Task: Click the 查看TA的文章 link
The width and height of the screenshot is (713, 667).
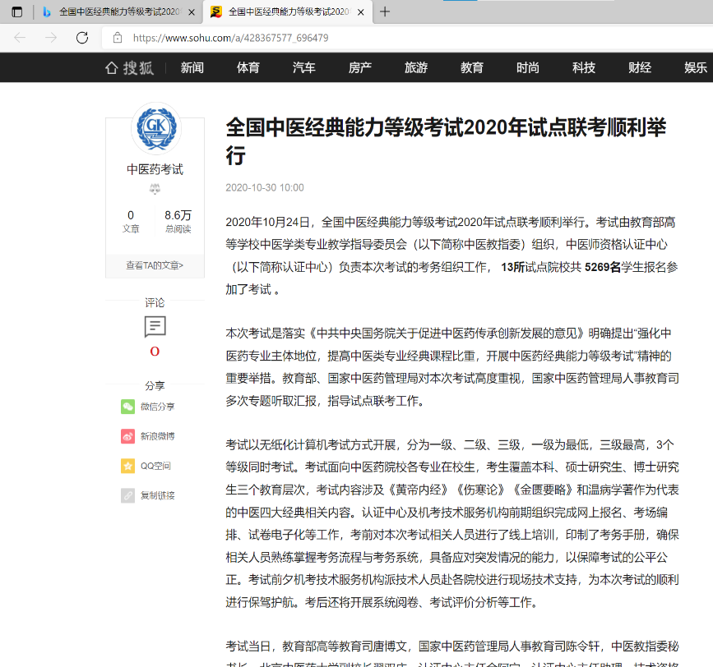Action: pyautogui.click(x=155, y=265)
